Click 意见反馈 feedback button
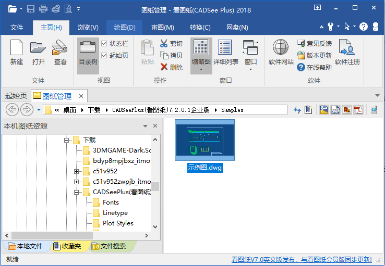The width and height of the screenshot is (385, 266). click(314, 43)
